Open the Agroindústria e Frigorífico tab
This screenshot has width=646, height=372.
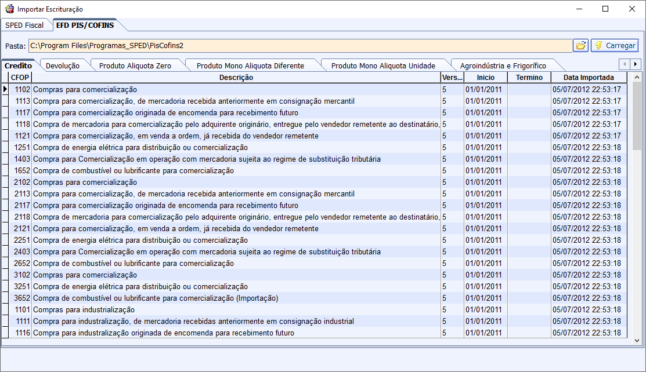pyautogui.click(x=503, y=66)
